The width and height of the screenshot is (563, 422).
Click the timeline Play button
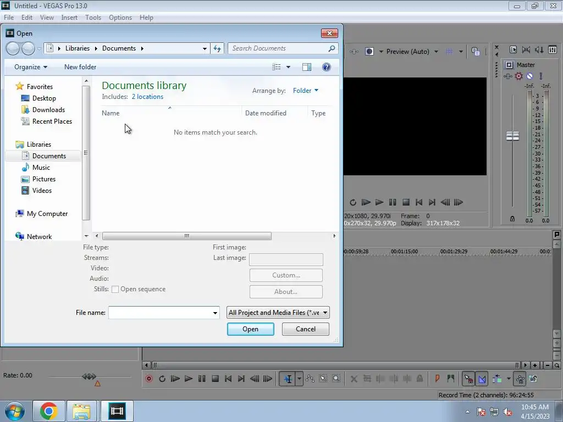click(189, 379)
